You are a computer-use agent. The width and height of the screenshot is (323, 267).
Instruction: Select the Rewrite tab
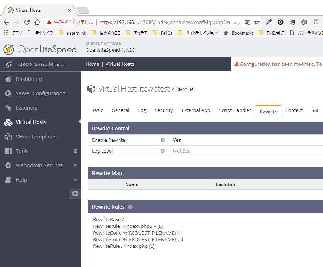(268, 111)
